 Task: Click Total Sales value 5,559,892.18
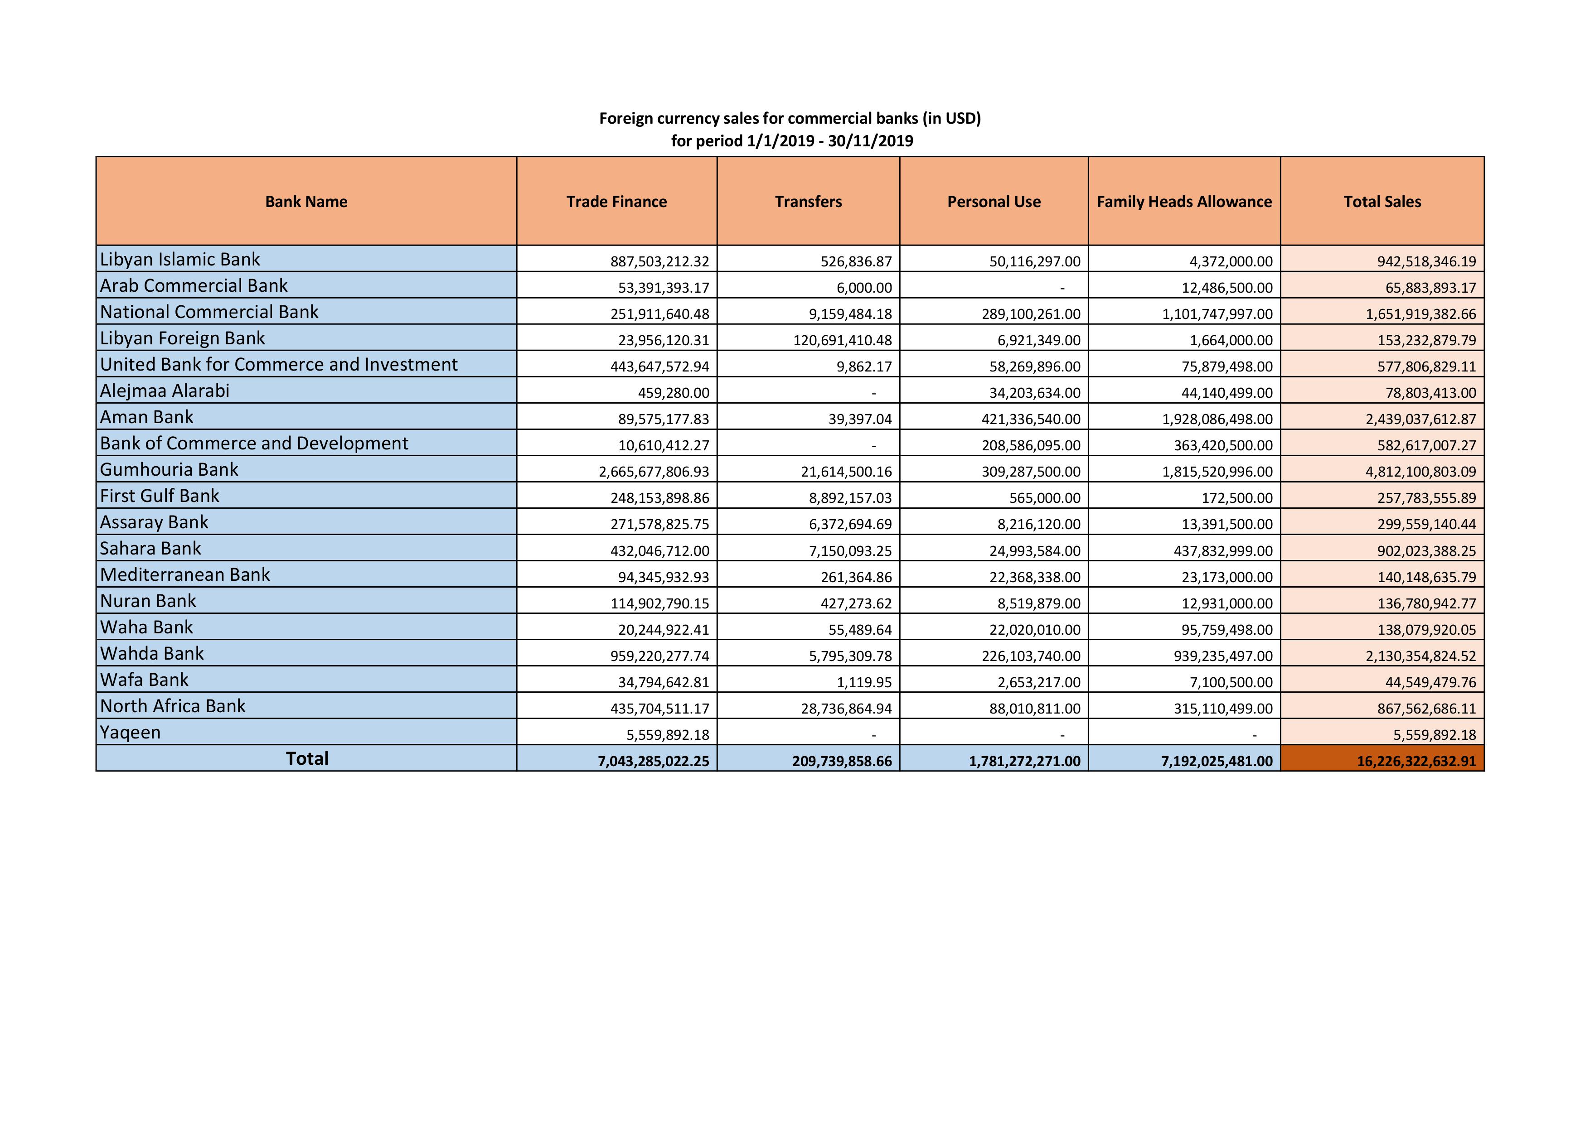pos(1435,735)
